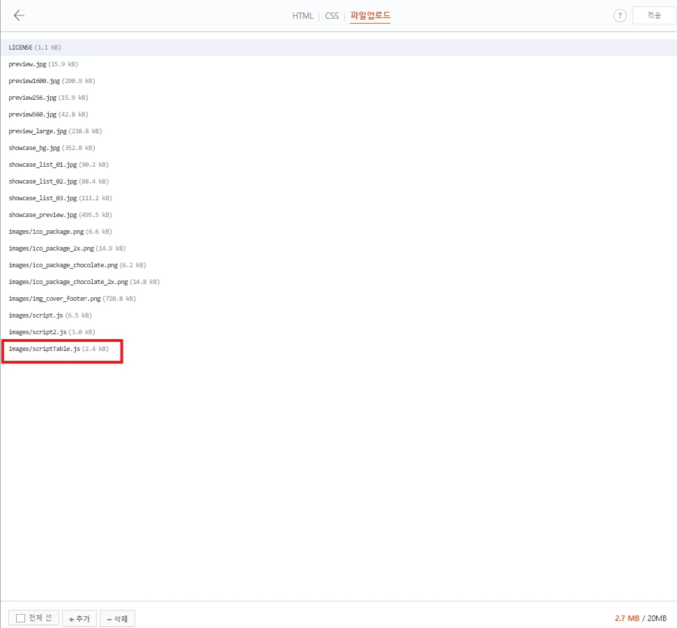Select images/ico_package_chocolate_2x.png file

click(x=84, y=282)
